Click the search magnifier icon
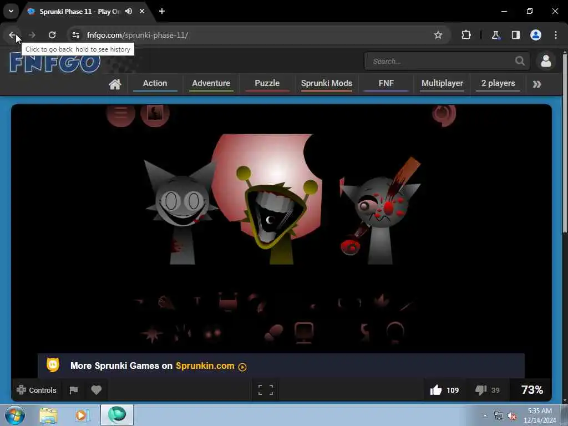Image resolution: width=568 pixels, height=426 pixels. click(x=520, y=61)
